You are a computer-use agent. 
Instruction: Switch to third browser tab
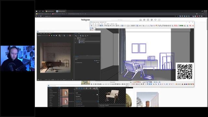(x=76, y=14)
